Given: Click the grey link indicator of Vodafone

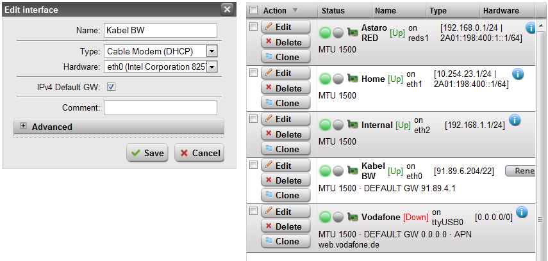Looking at the screenshot, I should [338, 217].
